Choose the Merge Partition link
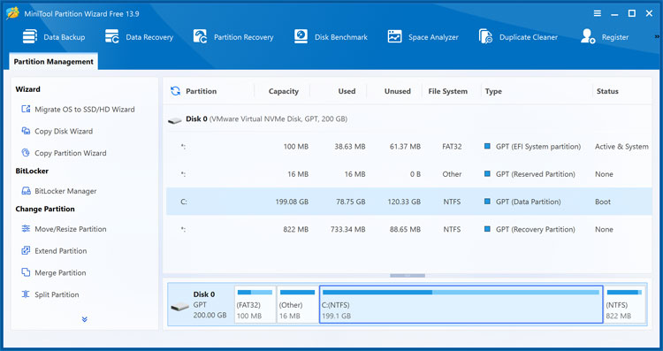The height and width of the screenshot is (351, 663). tap(60, 273)
